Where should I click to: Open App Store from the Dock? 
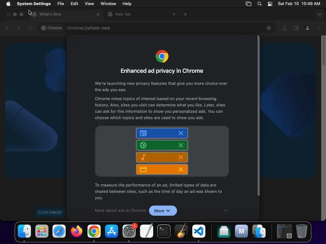pos(111,231)
